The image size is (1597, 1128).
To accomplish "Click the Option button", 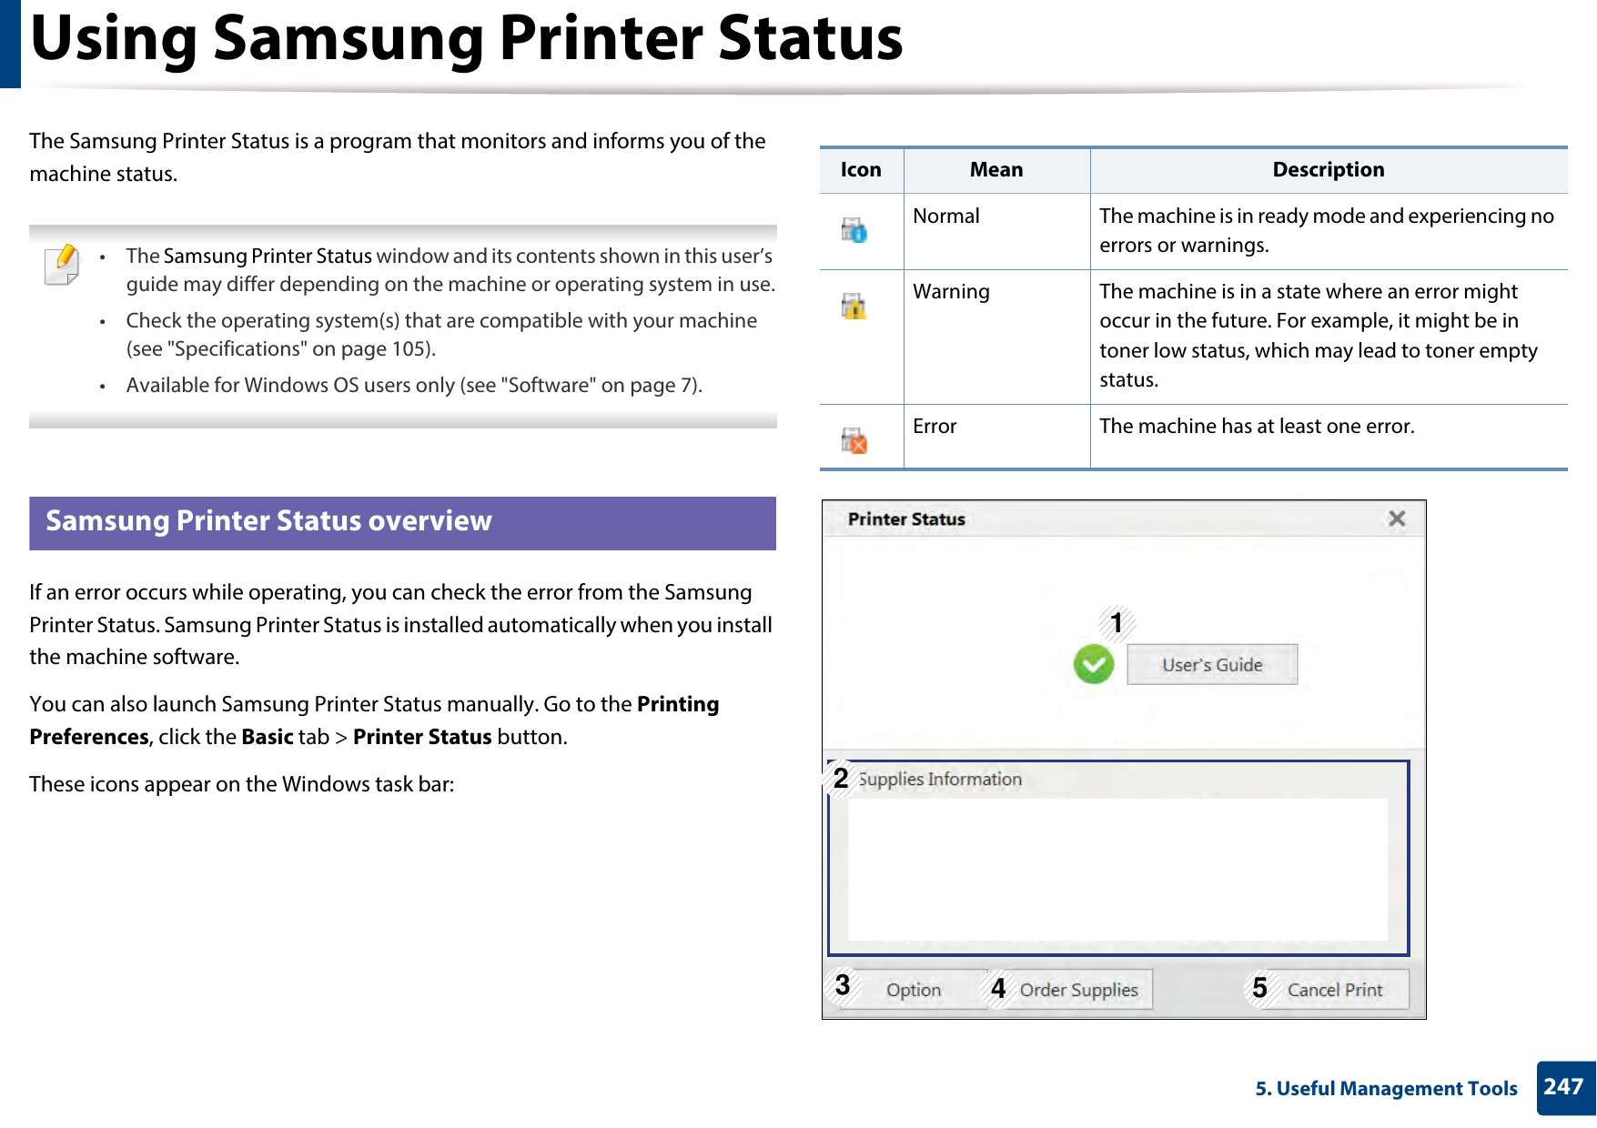I will 914,990.
